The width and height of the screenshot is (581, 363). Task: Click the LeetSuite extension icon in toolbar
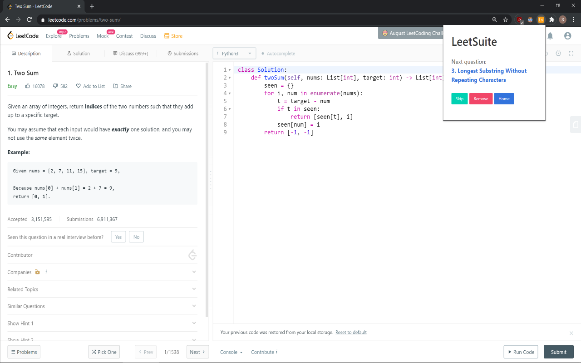pyautogui.click(x=541, y=20)
